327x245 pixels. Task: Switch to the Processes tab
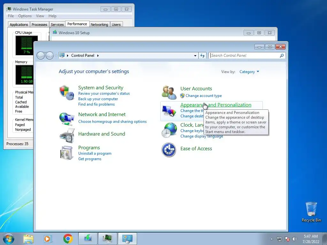[x=39, y=25]
